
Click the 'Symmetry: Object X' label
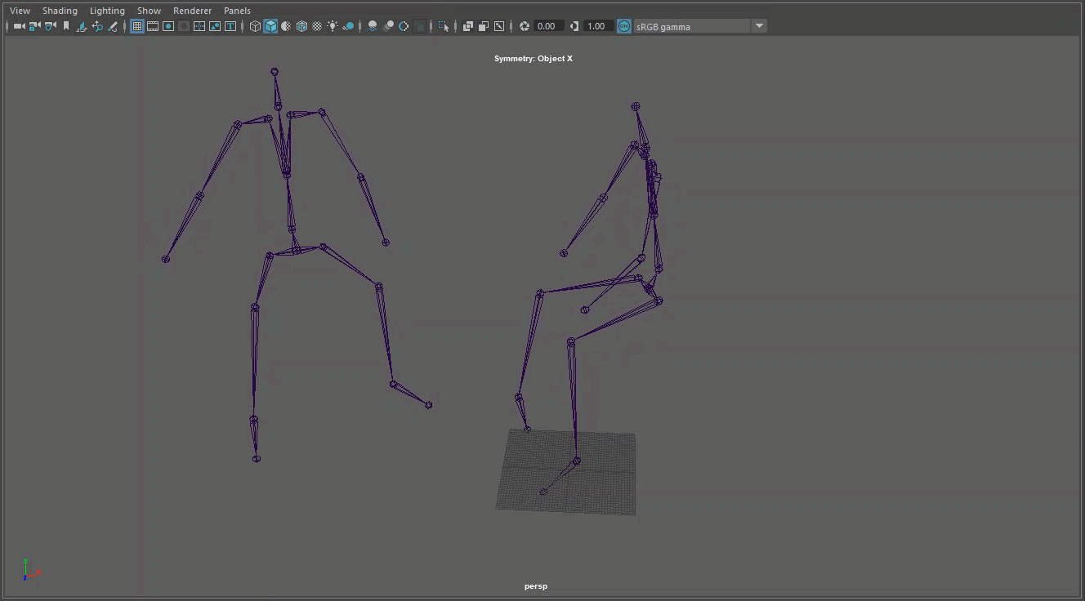coord(534,59)
